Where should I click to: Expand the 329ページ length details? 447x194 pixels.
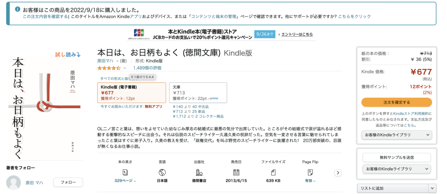[125, 181]
